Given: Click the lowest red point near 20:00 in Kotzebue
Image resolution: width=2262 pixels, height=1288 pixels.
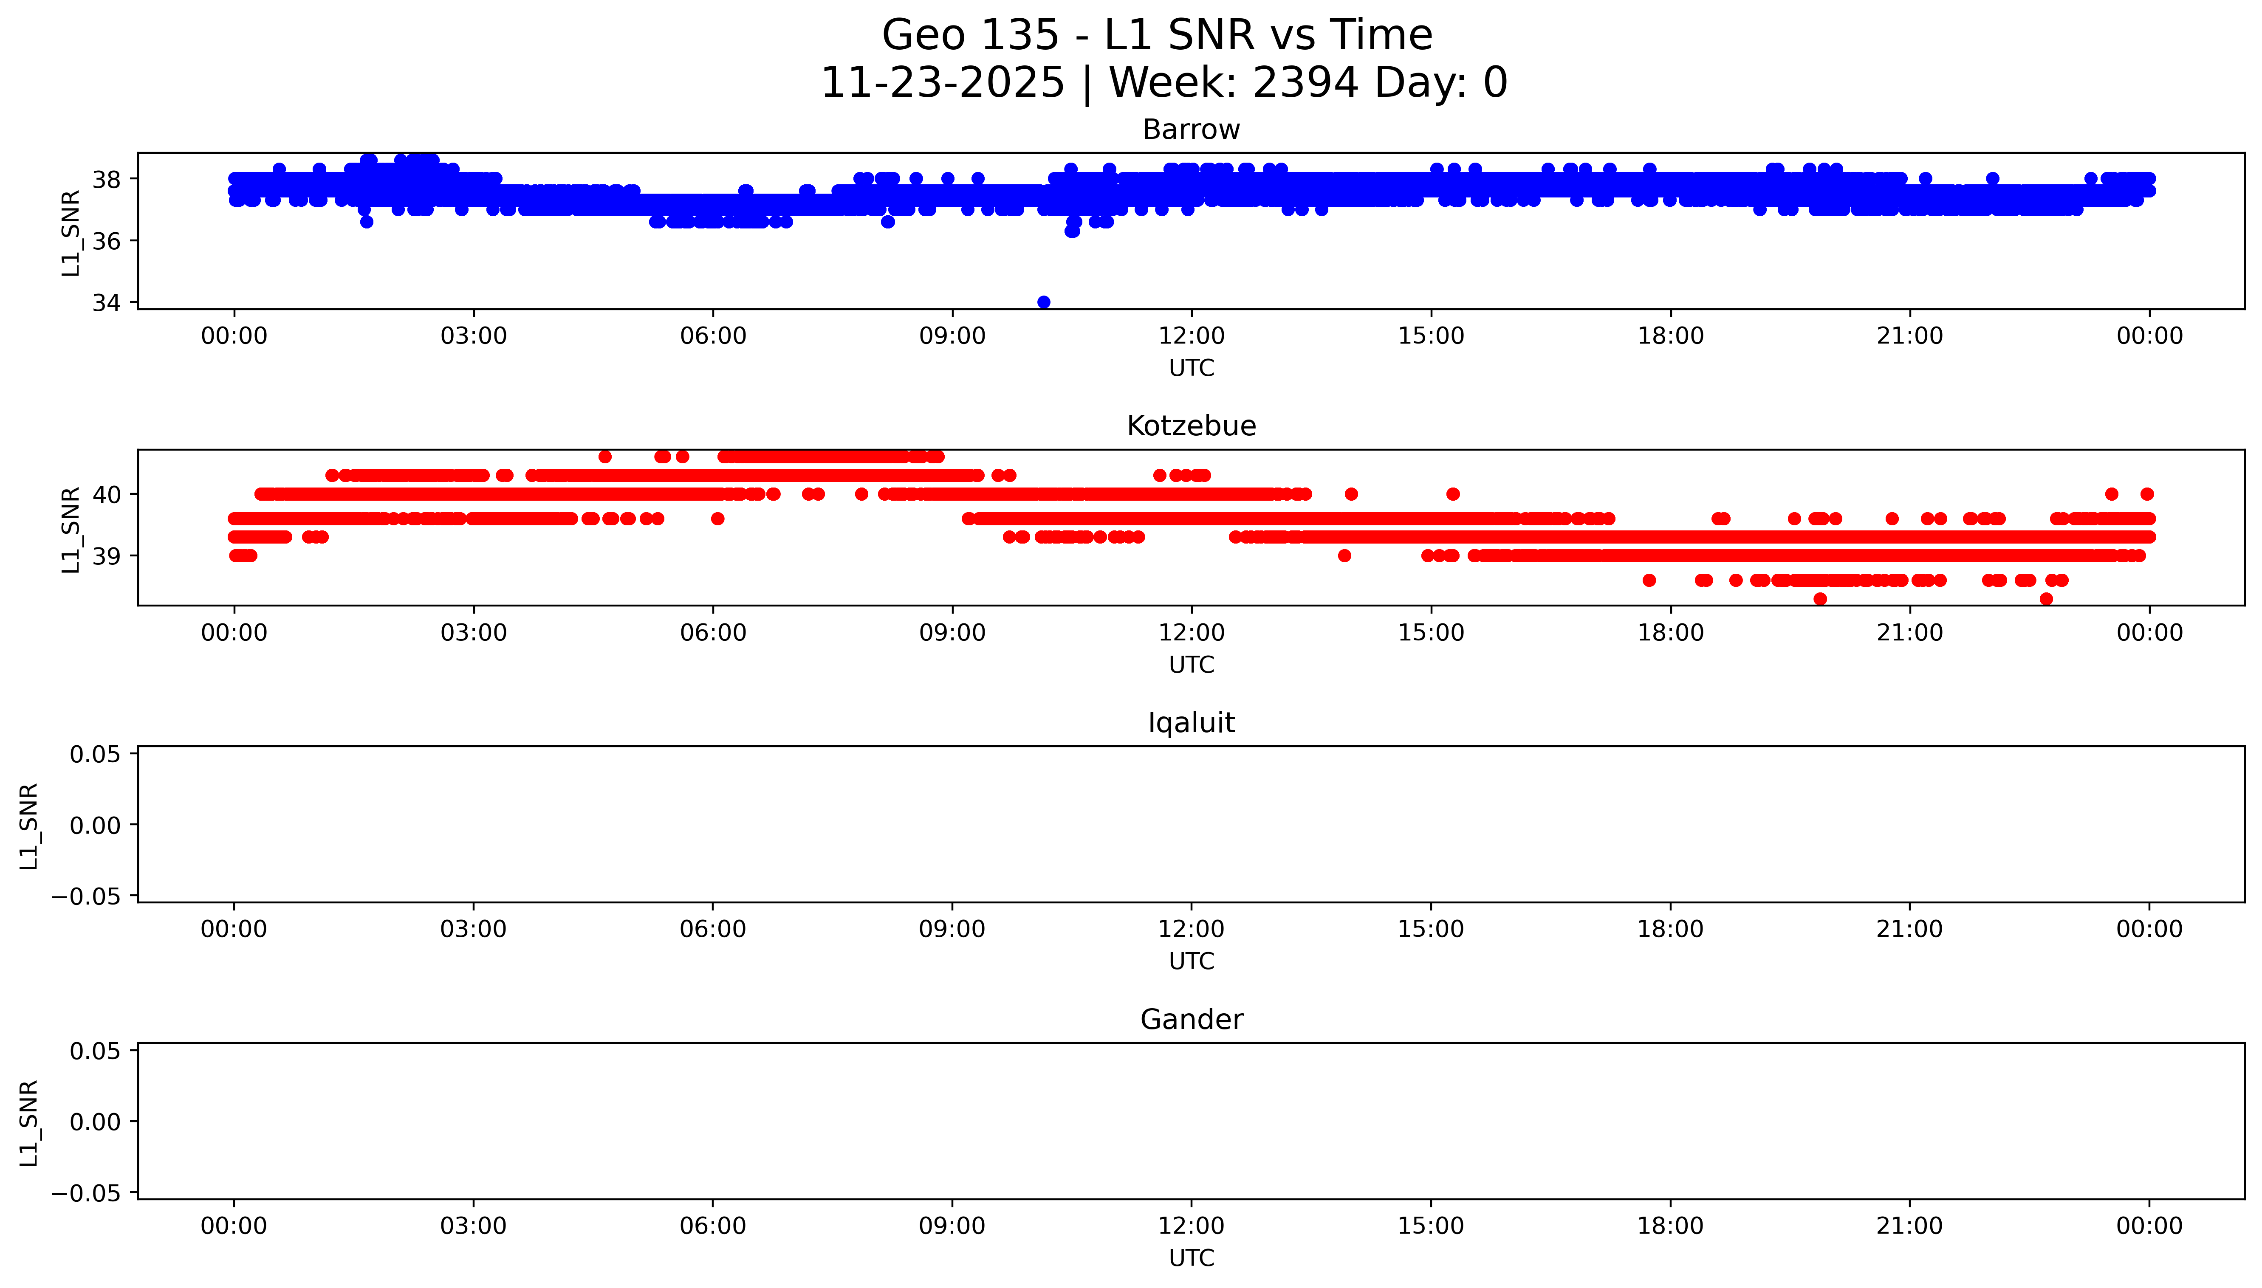Looking at the screenshot, I should tap(1820, 599).
